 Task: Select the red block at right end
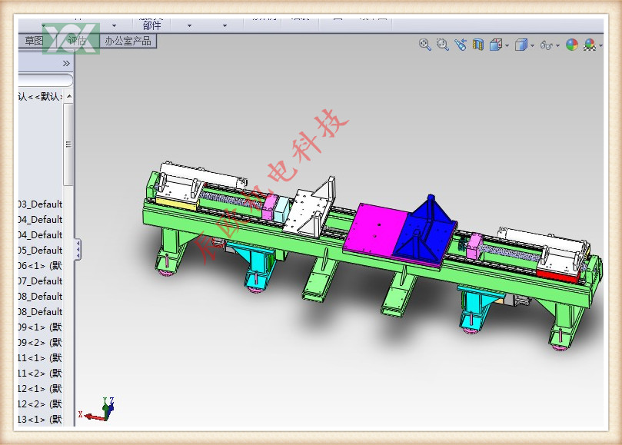coord(557,276)
